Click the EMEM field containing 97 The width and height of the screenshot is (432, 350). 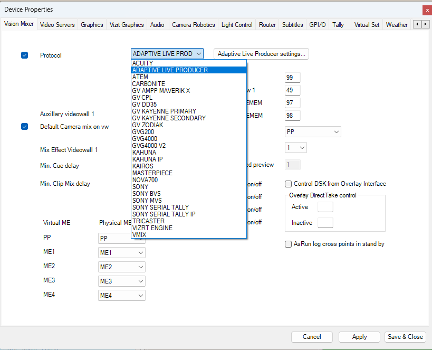pos(293,103)
